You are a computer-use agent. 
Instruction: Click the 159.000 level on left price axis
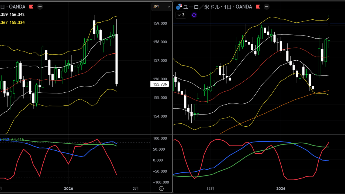tap(160, 23)
